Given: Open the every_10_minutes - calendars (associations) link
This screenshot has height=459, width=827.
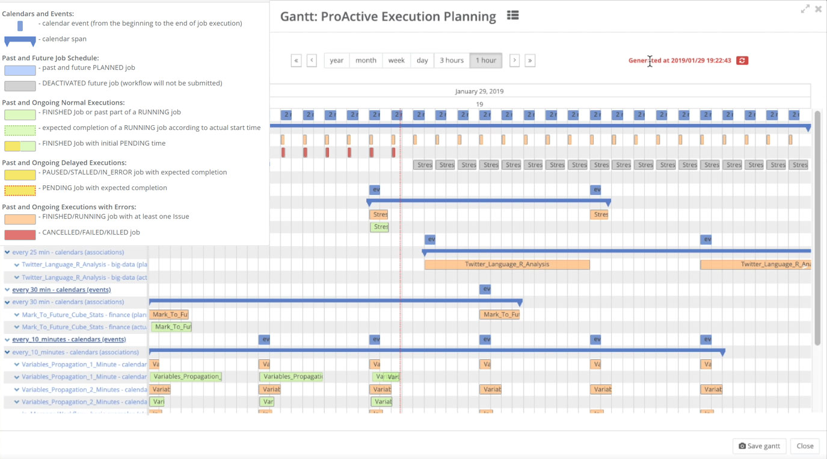Looking at the screenshot, I should (75, 352).
